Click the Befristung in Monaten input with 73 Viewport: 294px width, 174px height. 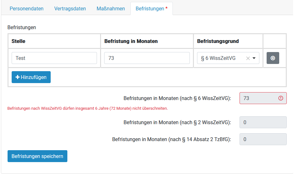click(x=147, y=58)
